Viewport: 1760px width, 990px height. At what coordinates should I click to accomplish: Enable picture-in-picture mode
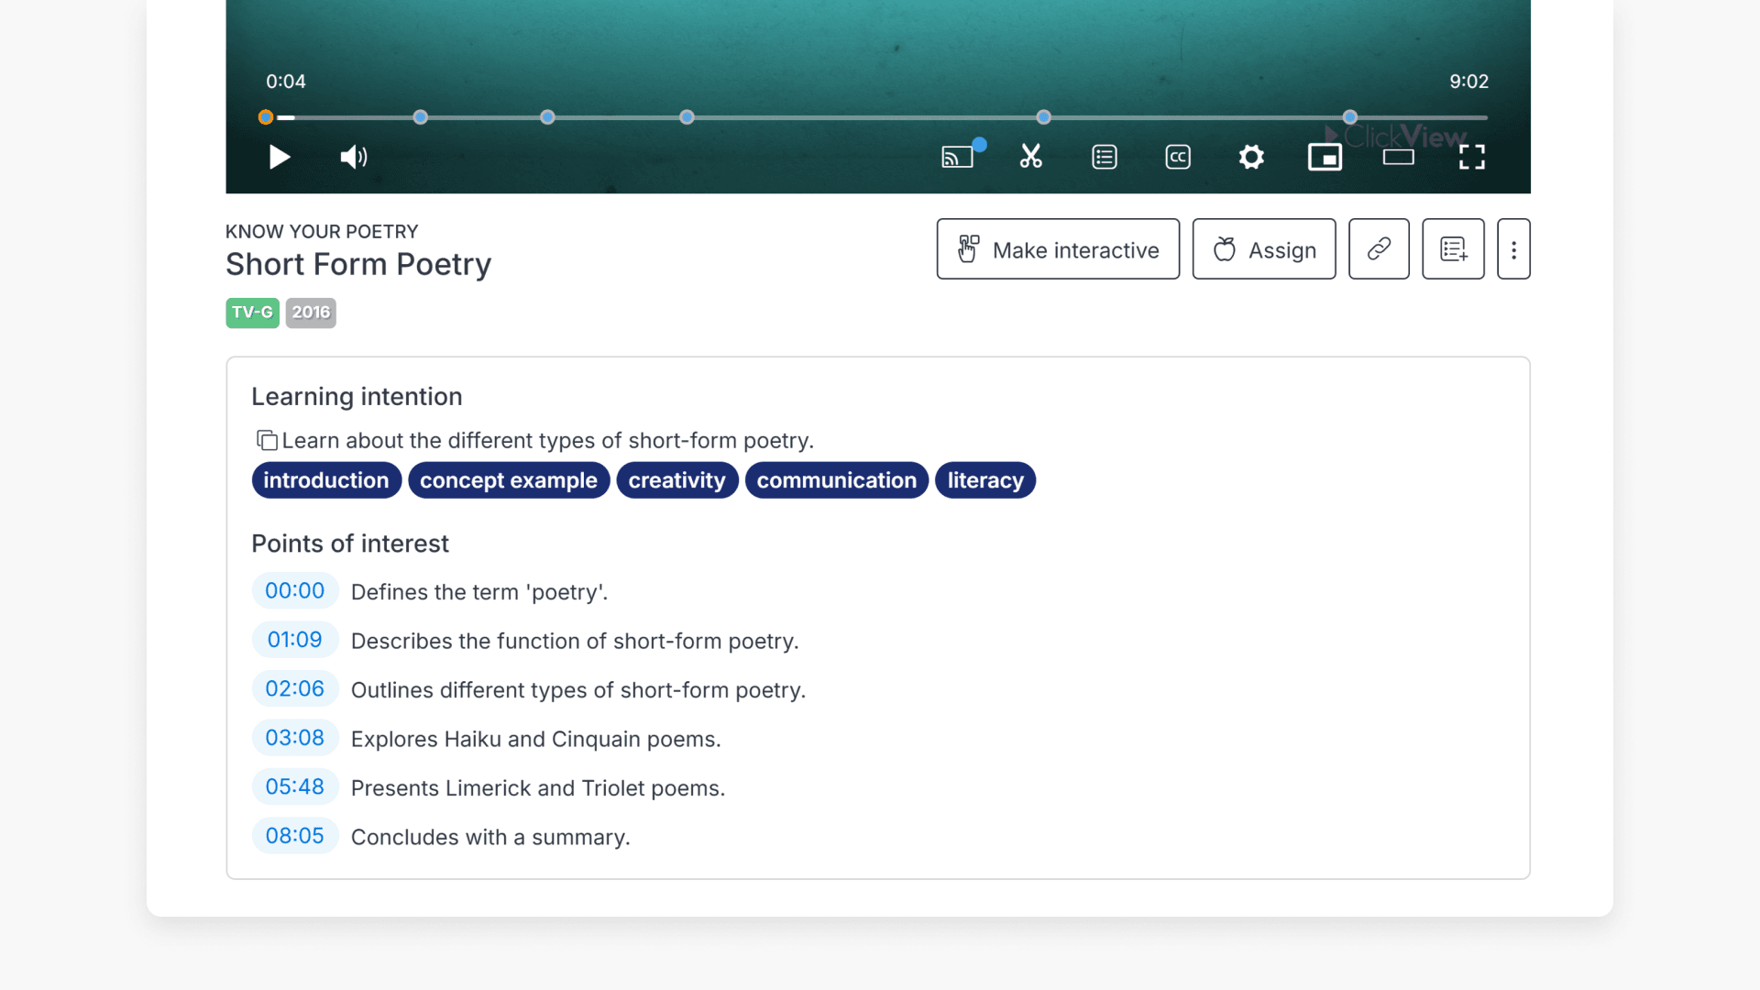pos(1325,158)
